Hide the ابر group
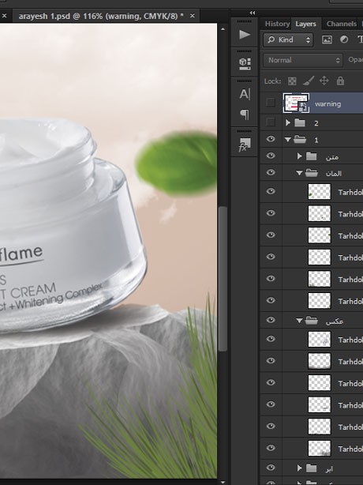Image resolution: width=363 pixels, height=485 pixels. point(271,468)
